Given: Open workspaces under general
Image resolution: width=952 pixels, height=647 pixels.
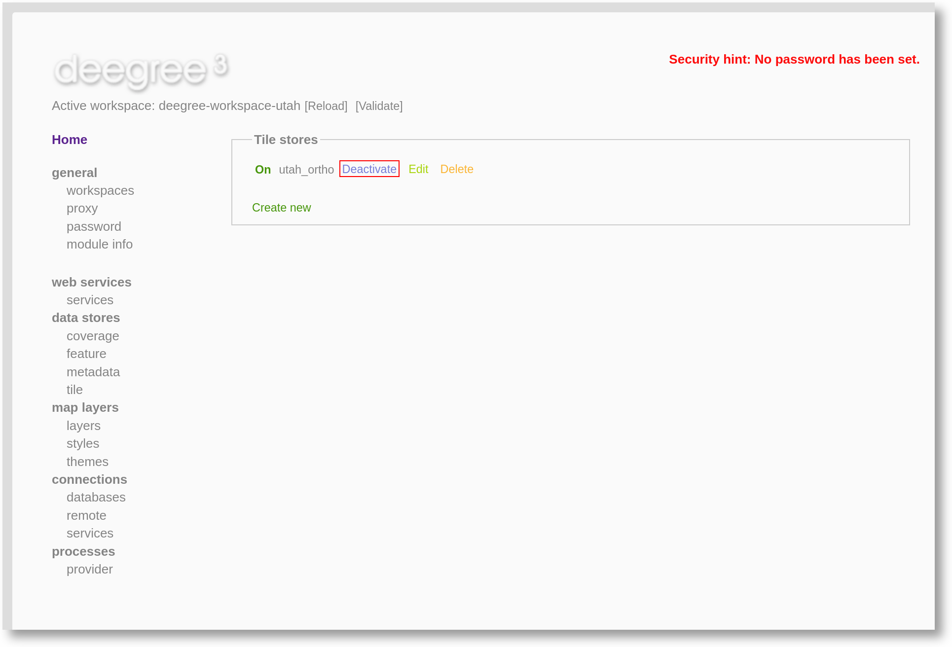Looking at the screenshot, I should (100, 190).
